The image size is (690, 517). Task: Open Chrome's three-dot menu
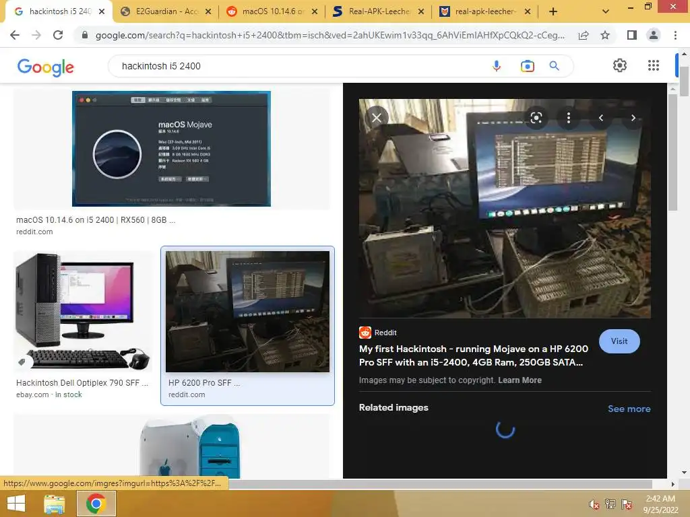[x=675, y=35]
